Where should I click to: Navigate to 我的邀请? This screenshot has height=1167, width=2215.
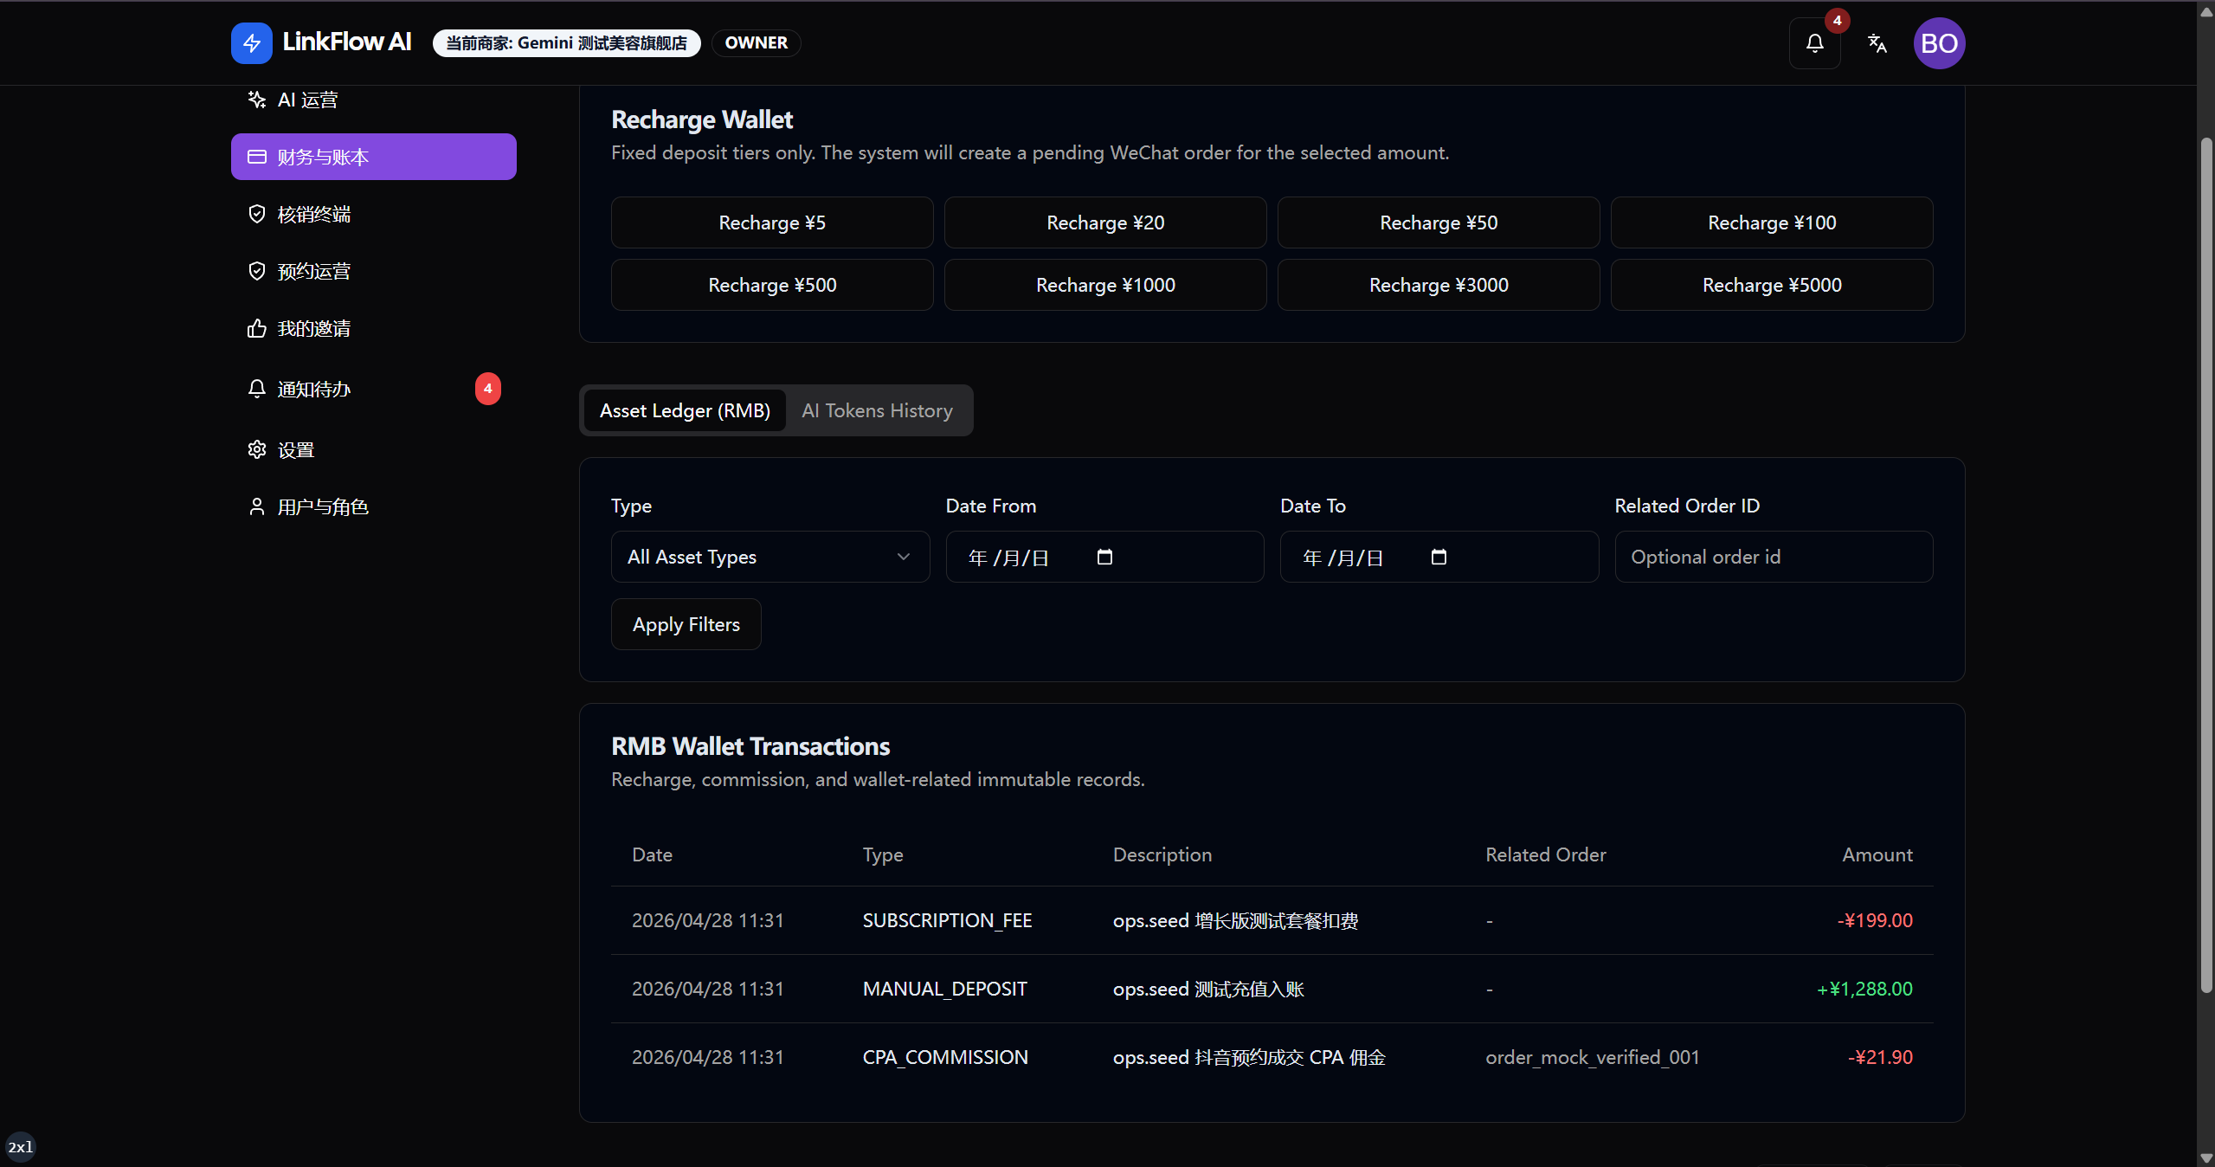(x=373, y=328)
